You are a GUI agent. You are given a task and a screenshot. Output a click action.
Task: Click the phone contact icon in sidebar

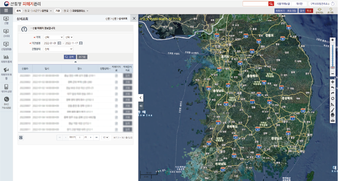pos(6,99)
